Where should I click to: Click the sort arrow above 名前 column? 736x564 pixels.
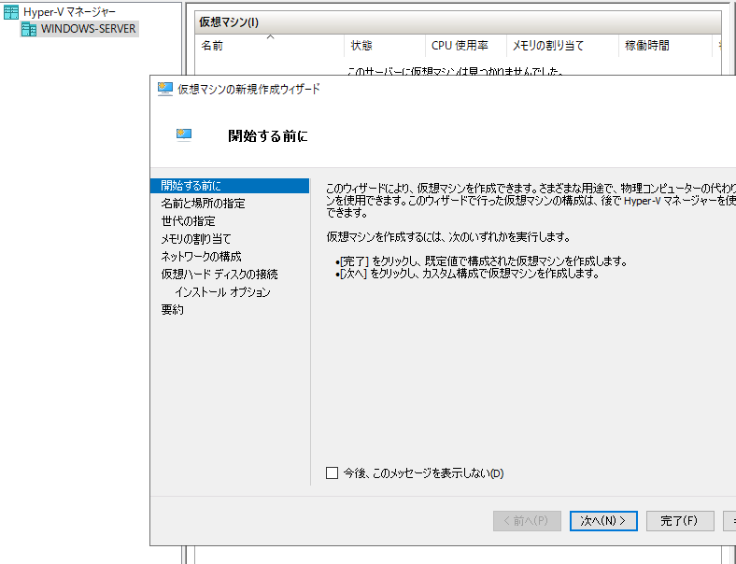click(270, 37)
